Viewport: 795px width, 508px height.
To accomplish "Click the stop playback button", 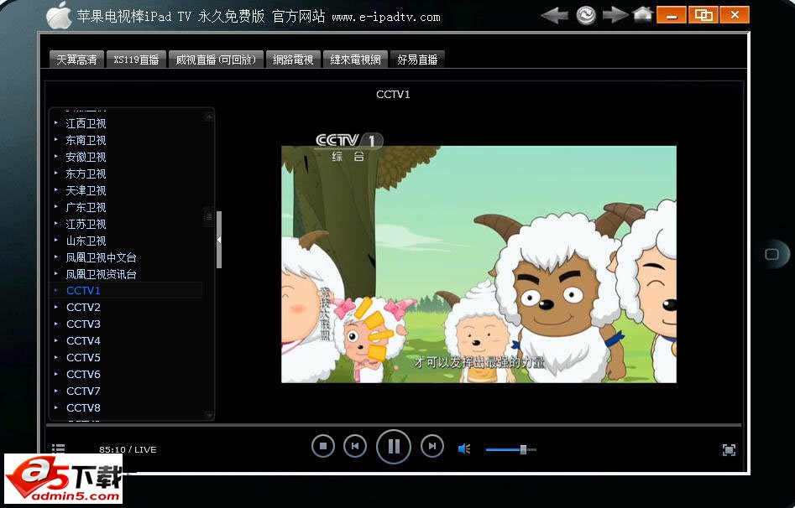I will pyautogui.click(x=322, y=447).
